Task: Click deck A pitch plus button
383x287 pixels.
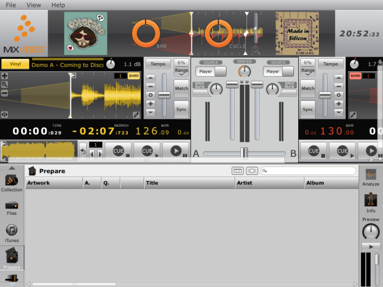Action: (151, 104)
